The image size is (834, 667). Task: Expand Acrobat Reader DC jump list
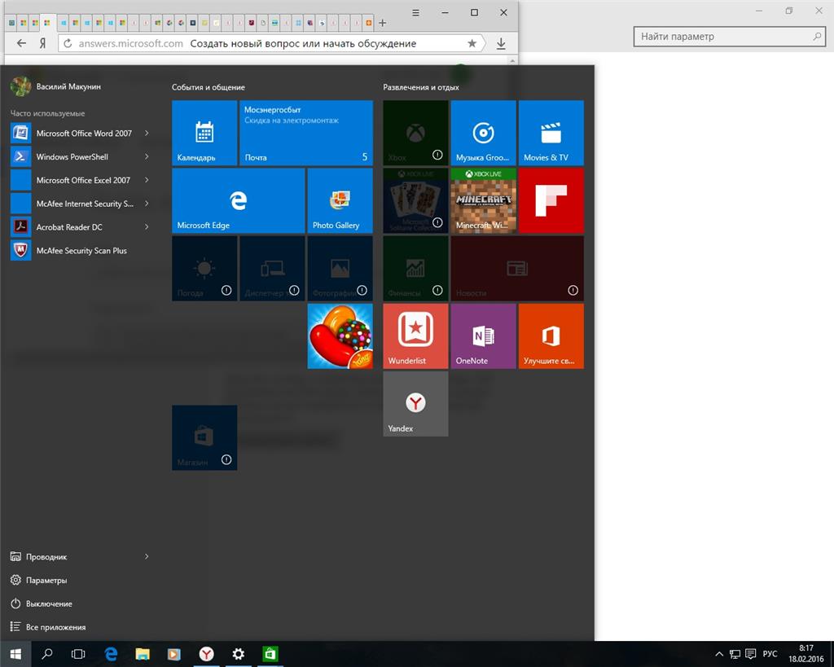pyautogui.click(x=147, y=226)
